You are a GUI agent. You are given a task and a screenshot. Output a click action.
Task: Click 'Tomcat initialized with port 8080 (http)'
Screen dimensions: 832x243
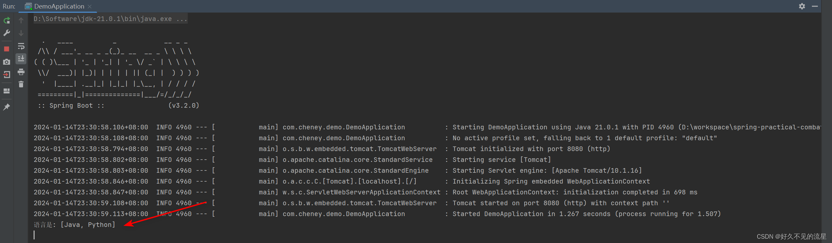tap(531, 149)
